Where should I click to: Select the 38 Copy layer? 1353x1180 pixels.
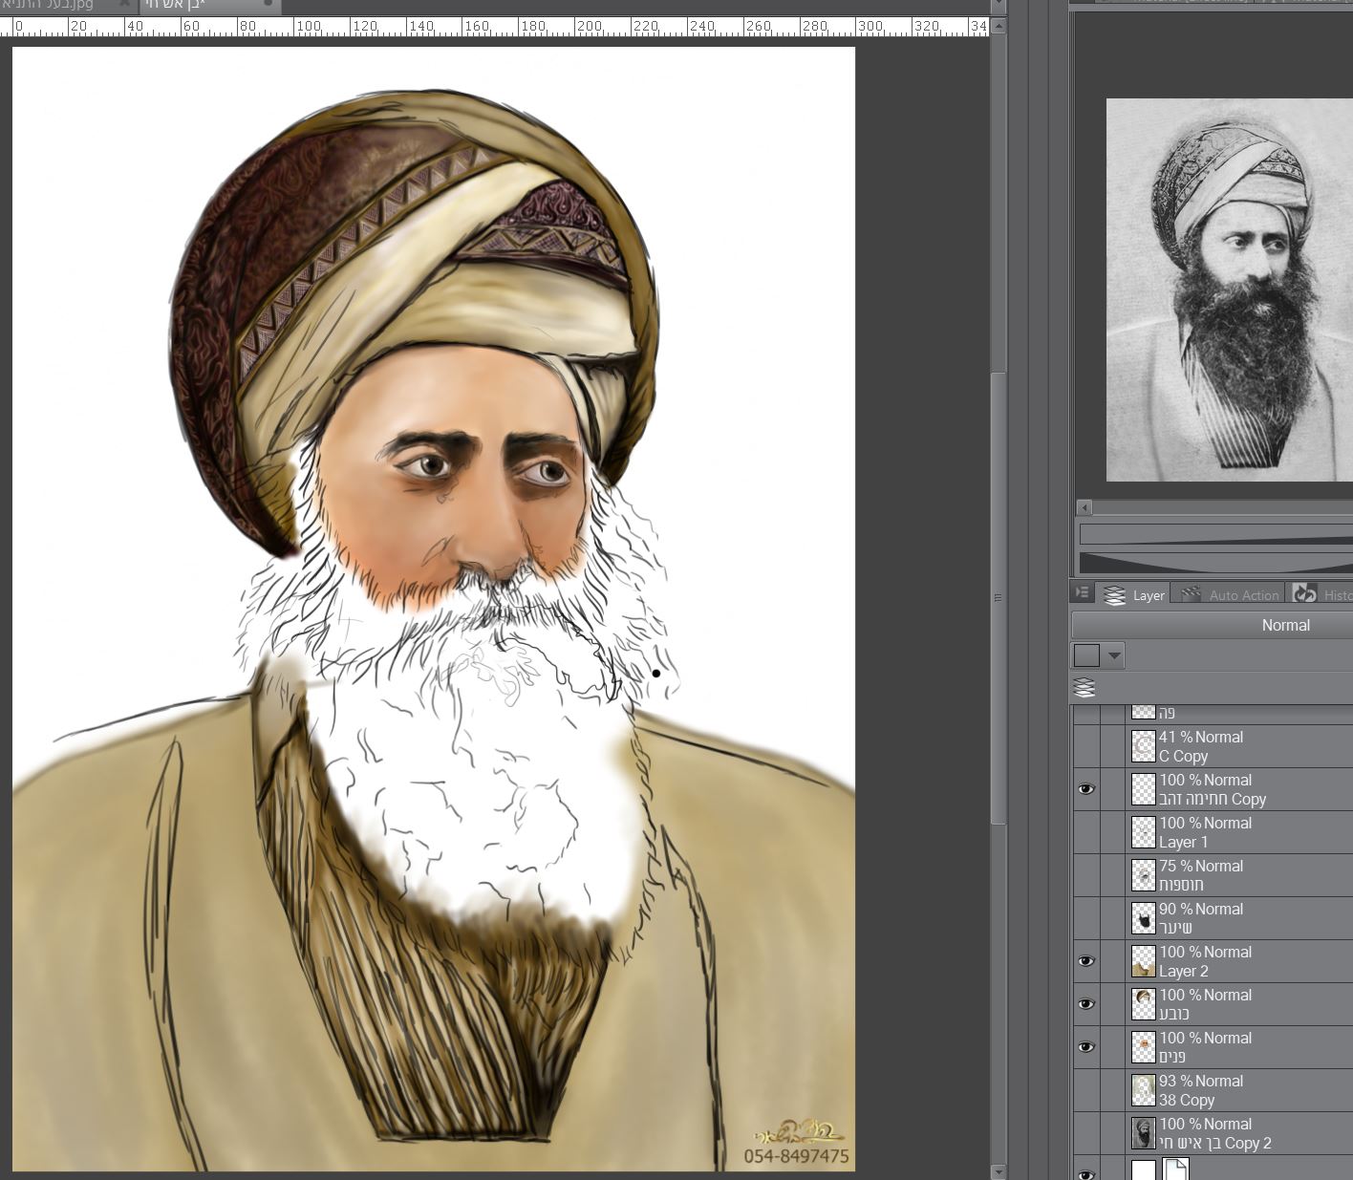(1242, 1090)
